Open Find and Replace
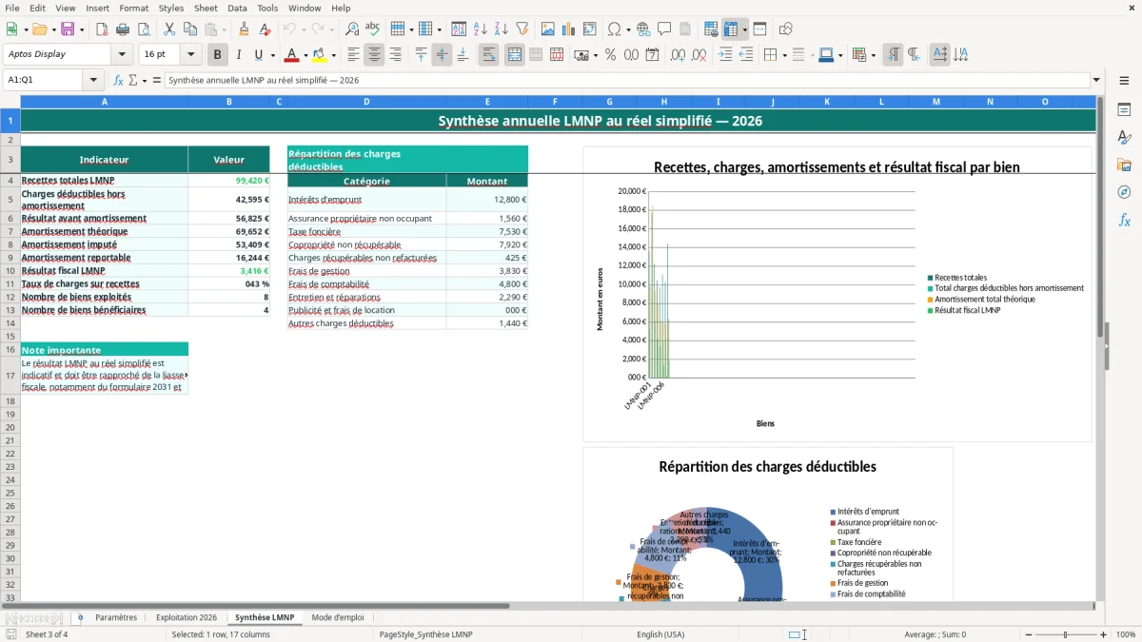1142x642 pixels. (x=352, y=29)
